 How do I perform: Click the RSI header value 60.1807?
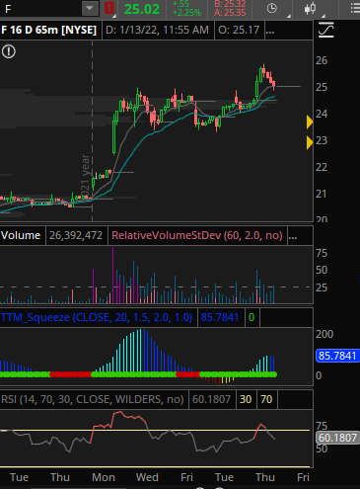211,399
